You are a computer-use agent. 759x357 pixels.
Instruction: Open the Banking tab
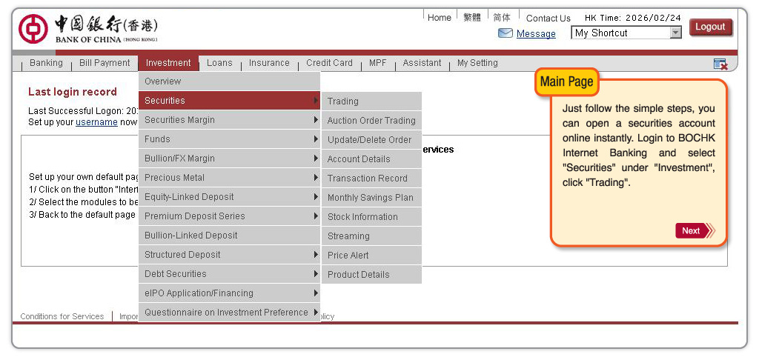coord(46,63)
